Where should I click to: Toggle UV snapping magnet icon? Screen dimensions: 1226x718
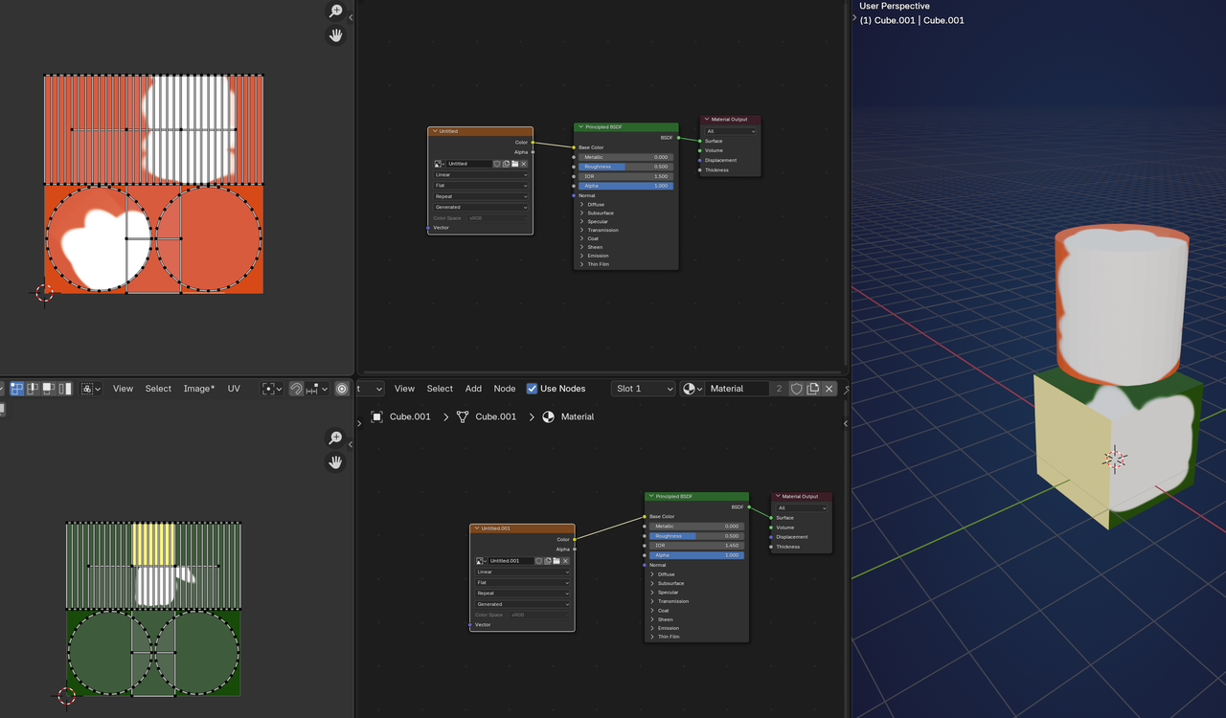[297, 389]
